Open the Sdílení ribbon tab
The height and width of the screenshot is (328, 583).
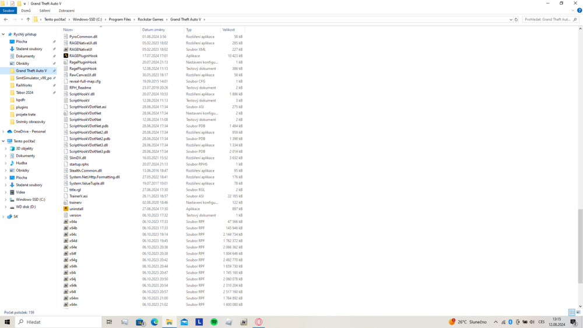point(45,11)
